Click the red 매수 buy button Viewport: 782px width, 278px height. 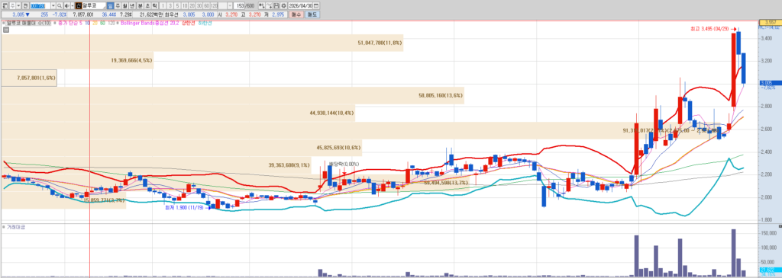(x=296, y=14)
